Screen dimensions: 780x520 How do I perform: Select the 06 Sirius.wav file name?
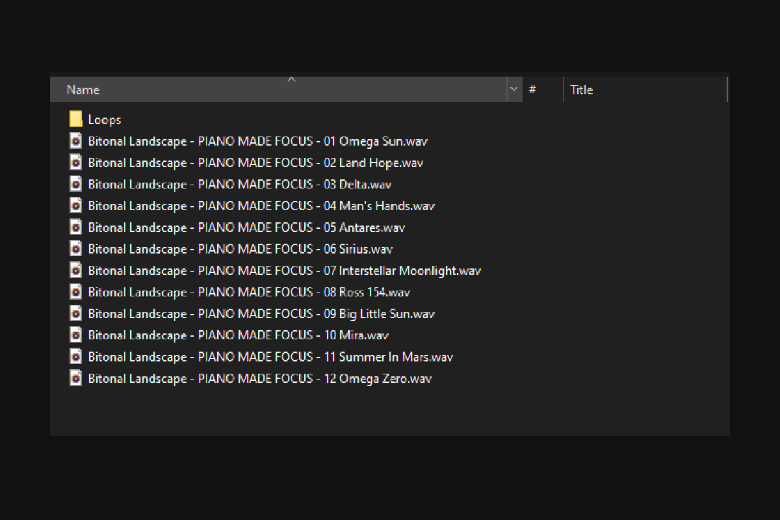point(240,249)
